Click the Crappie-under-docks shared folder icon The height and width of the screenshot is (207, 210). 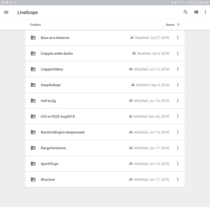[x=33, y=53]
